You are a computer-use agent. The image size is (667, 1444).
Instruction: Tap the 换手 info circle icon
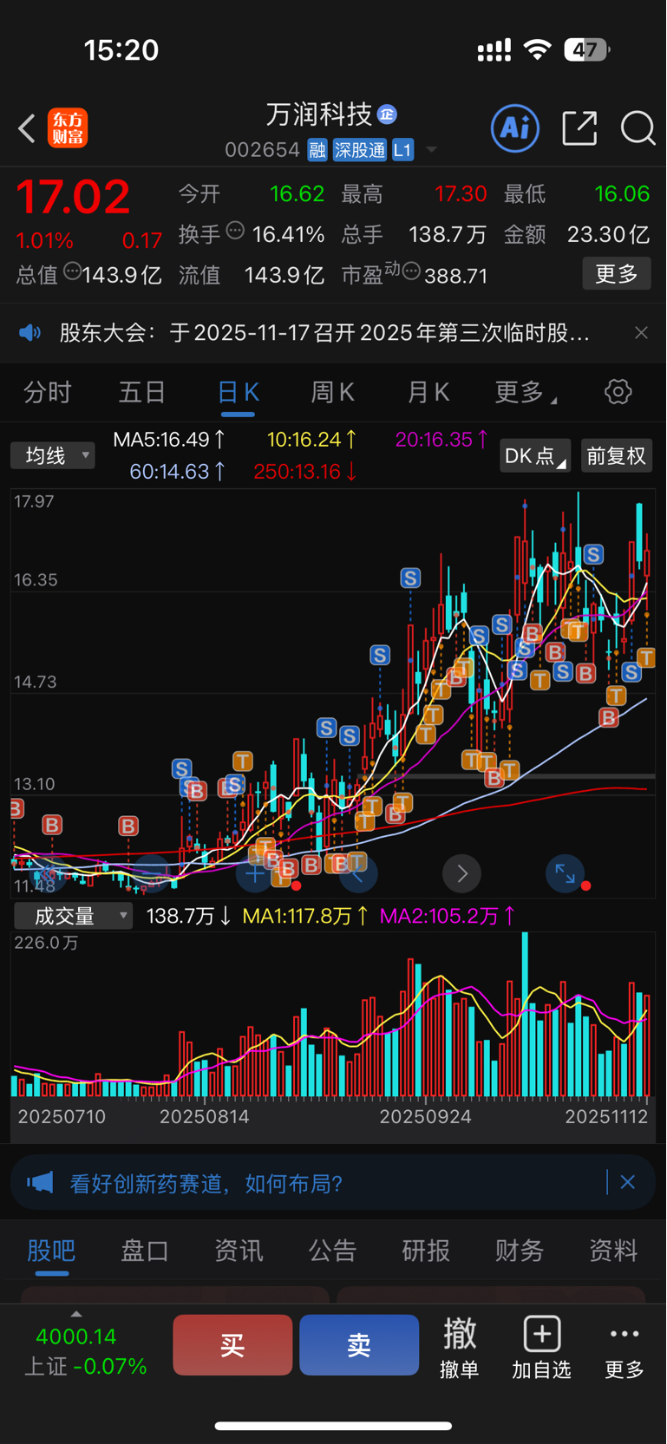click(235, 231)
